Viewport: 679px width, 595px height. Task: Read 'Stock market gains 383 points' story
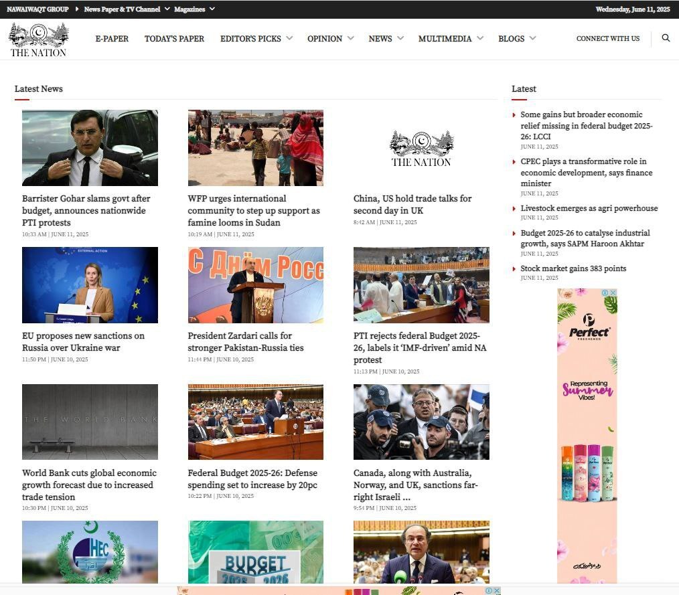tap(573, 269)
